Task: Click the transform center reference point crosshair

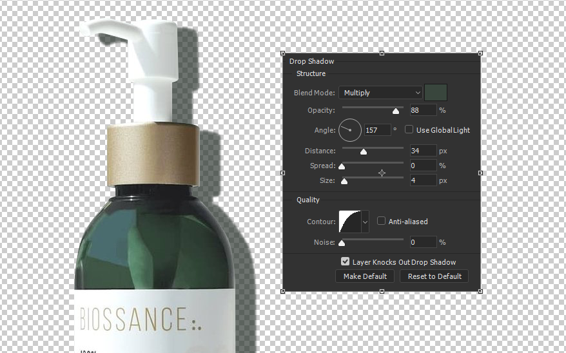Action: pos(382,173)
